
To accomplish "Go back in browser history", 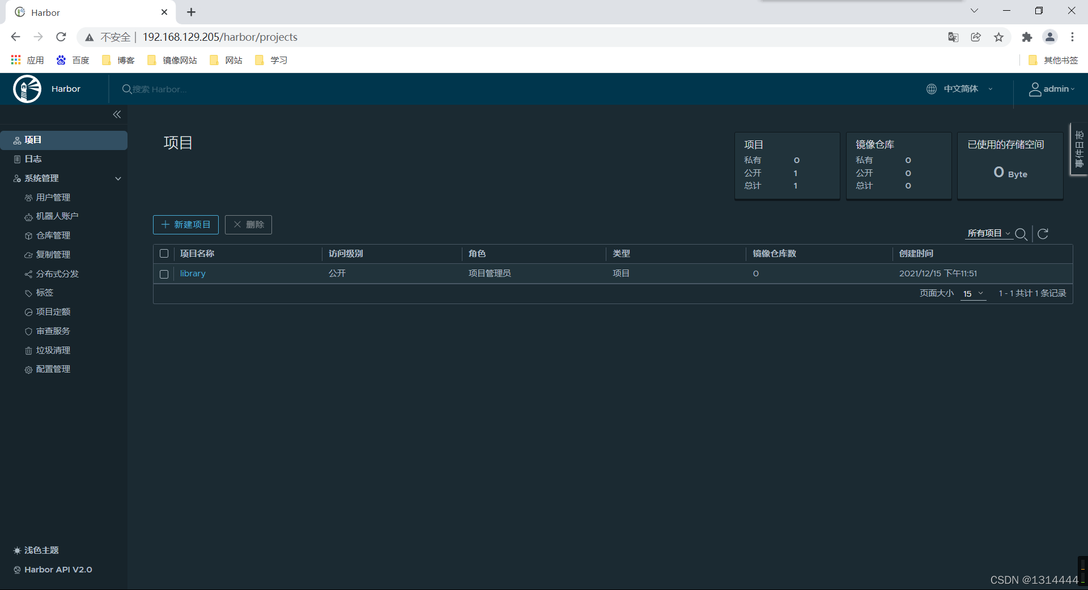I will 16,37.
